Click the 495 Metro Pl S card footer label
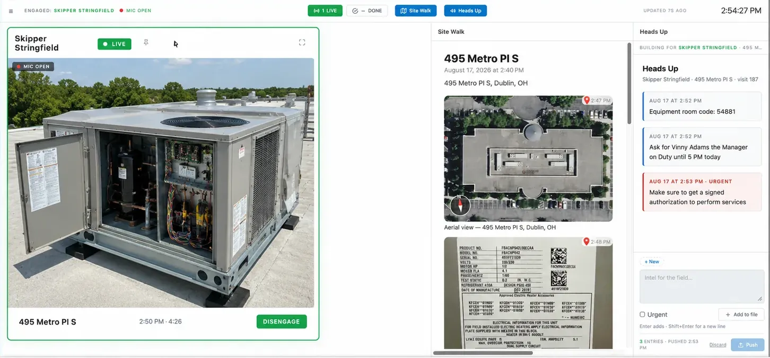The width and height of the screenshot is (770, 358). 48,321
